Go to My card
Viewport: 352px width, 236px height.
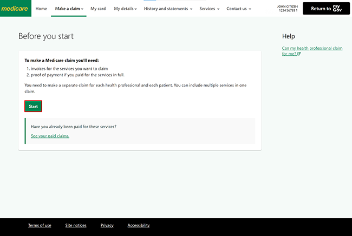pyautogui.click(x=98, y=9)
